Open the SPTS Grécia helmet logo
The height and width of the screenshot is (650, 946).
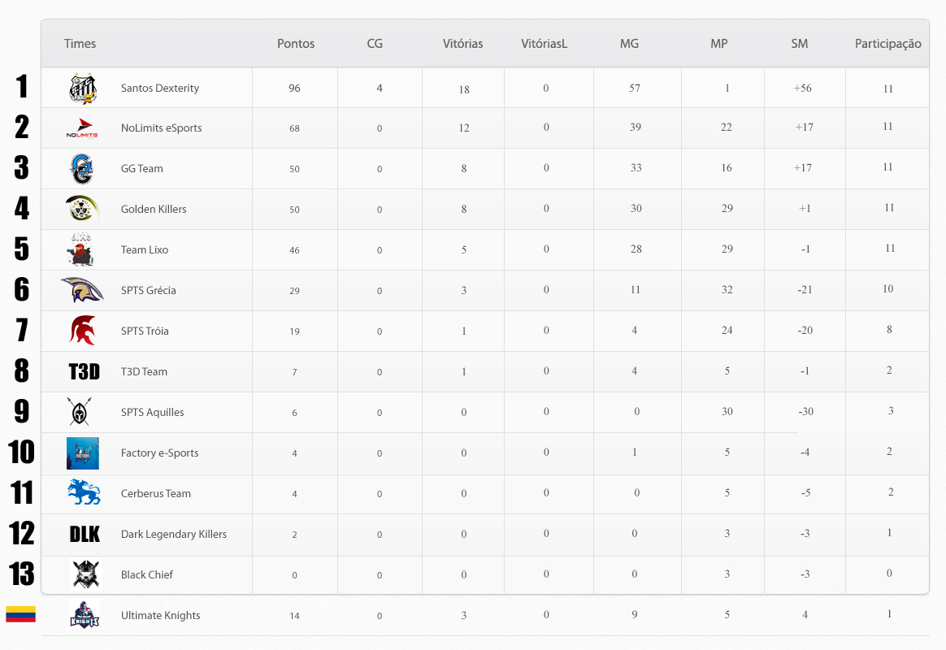[83, 290]
